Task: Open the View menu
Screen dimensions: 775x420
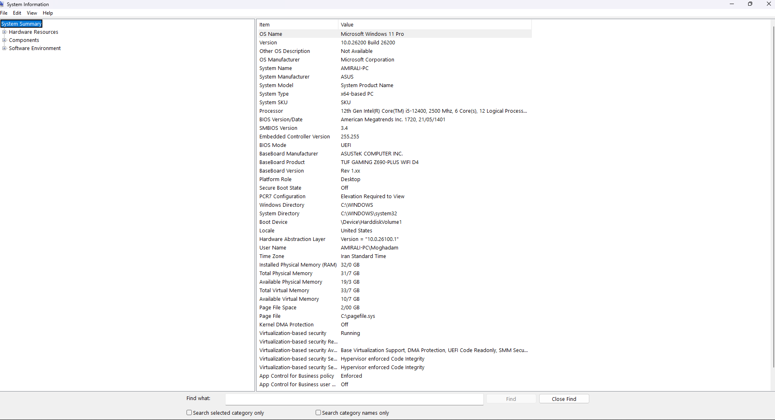Action: coord(32,13)
